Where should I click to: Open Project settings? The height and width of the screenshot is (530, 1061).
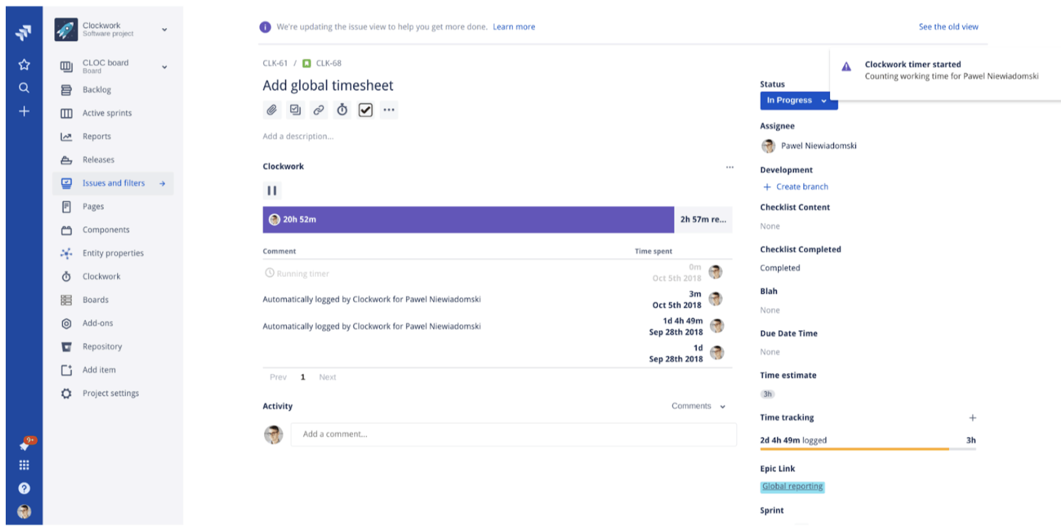(113, 393)
